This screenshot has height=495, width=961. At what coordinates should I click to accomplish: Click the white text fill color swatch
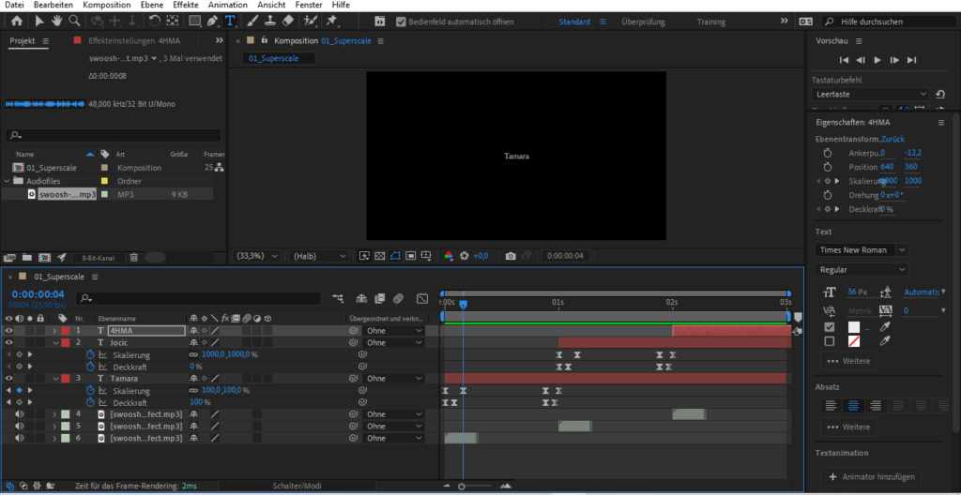tap(854, 327)
